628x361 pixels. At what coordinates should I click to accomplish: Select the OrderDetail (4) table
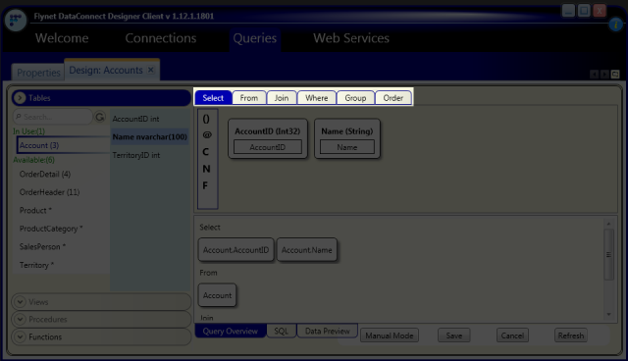[45, 174]
